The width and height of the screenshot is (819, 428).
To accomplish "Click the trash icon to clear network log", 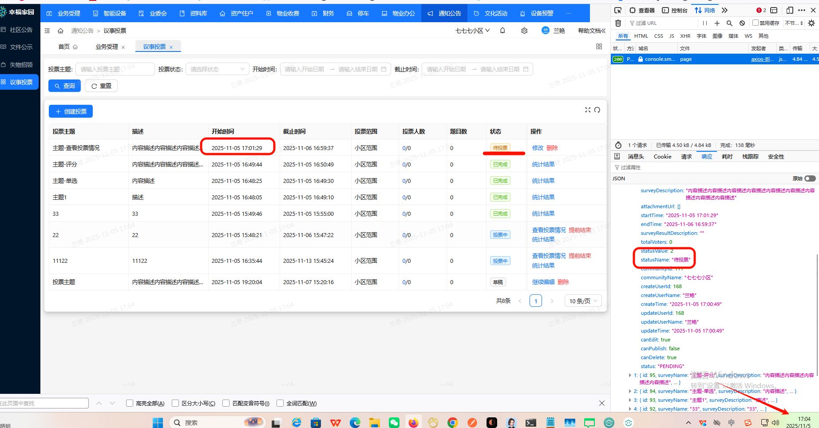I will pyautogui.click(x=618, y=23).
